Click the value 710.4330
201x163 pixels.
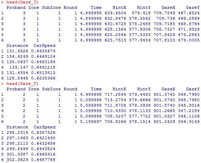(115, 111)
